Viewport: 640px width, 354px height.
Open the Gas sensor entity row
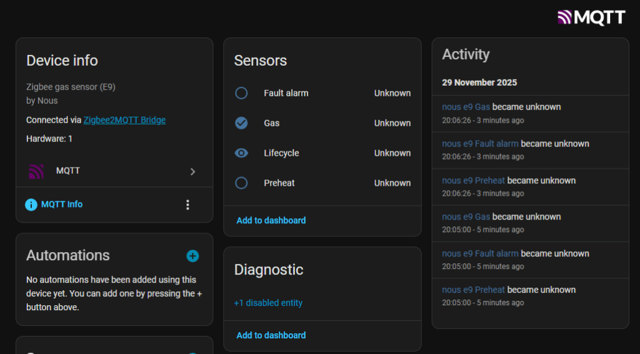click(x=322, y=123)
